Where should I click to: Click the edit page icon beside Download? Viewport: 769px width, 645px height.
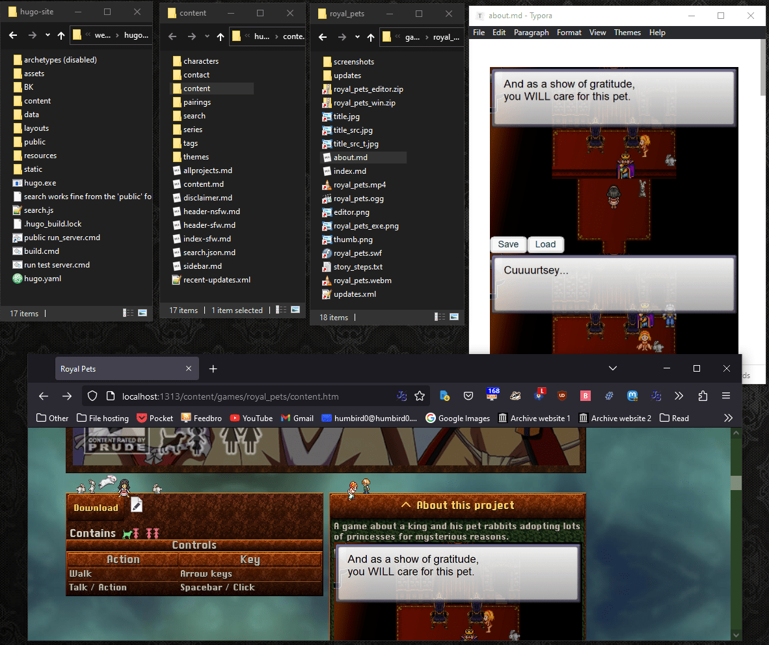click(x=137, y=505)
